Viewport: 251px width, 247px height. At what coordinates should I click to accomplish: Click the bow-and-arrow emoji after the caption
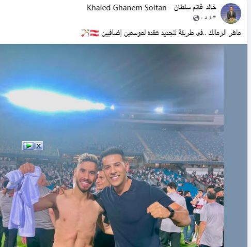tap(85, 33)
